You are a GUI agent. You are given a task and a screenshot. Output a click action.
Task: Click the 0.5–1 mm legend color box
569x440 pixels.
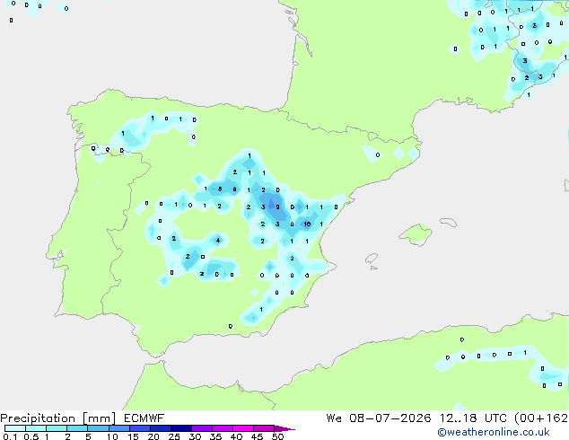click(36, 428)
